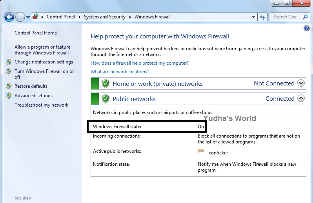Click the Back navigation arrow button
Screen dimensions: 313x203
point(9,17)
